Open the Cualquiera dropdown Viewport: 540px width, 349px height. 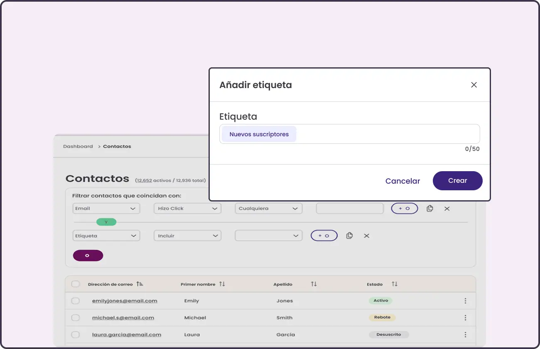(268, 209)
